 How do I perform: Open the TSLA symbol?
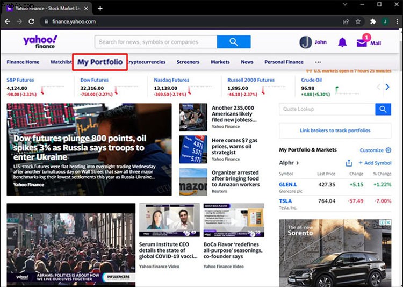[x=285, y=201]
